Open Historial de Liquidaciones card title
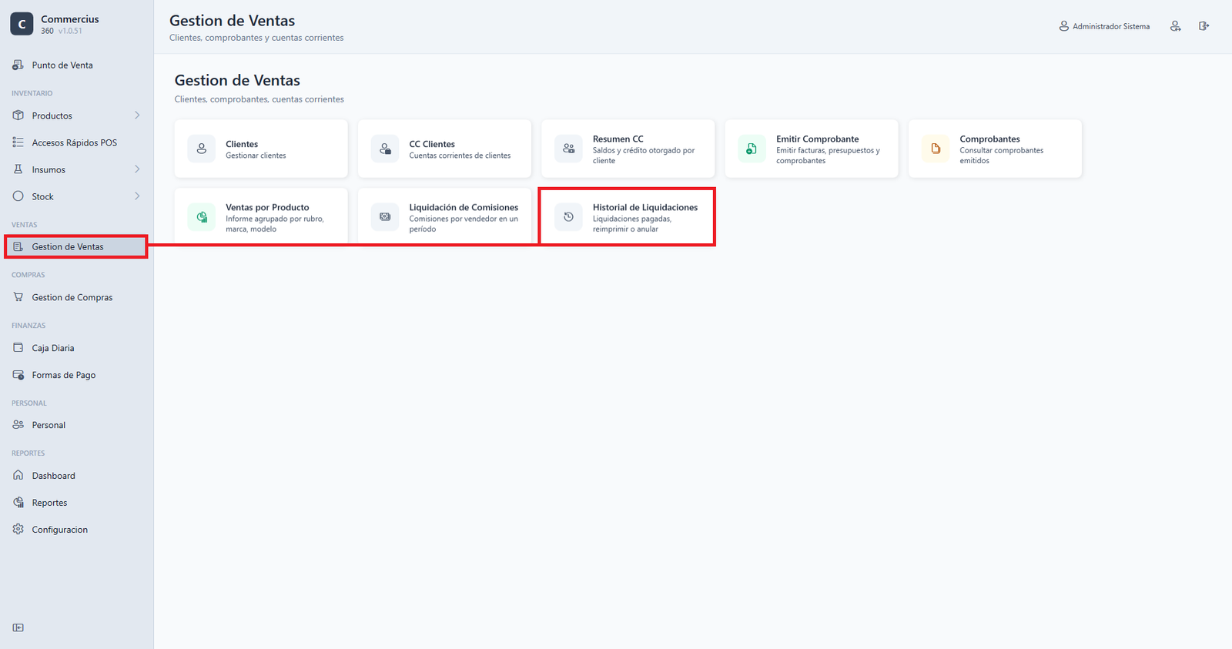 [x=645, y=208]
